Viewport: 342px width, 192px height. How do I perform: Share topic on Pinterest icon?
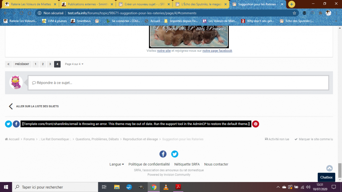coord(256,124)
